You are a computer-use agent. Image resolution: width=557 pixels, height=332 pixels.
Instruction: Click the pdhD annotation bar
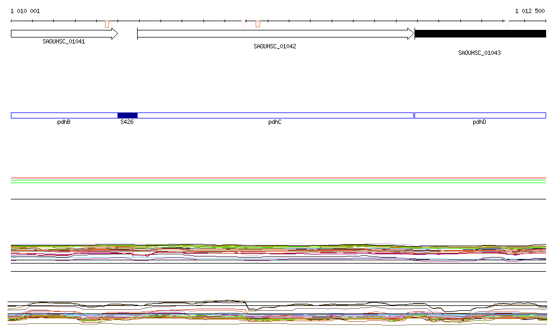(480, 115)
